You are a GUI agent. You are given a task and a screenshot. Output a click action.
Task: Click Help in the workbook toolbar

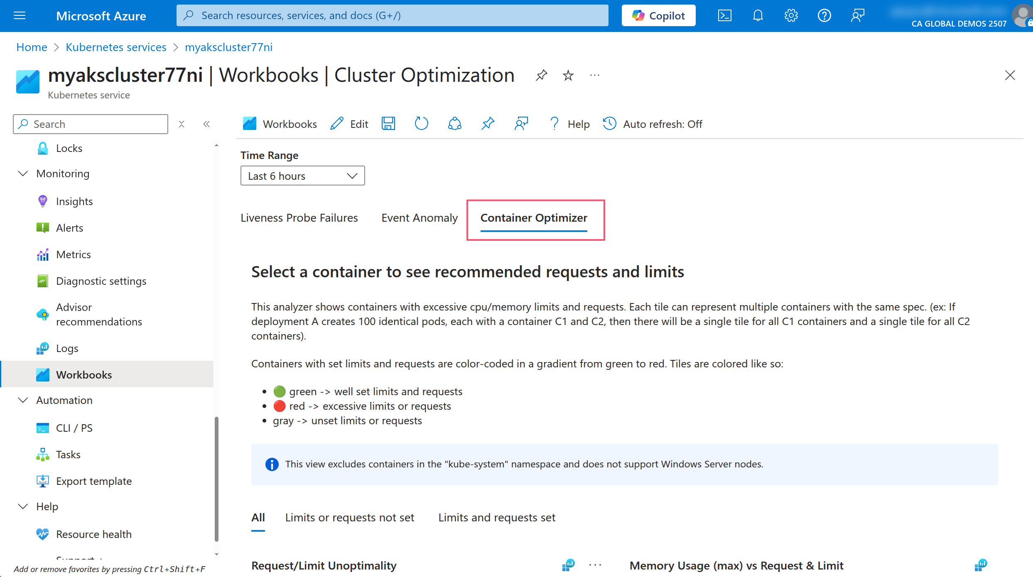click(x=569, y=124)
